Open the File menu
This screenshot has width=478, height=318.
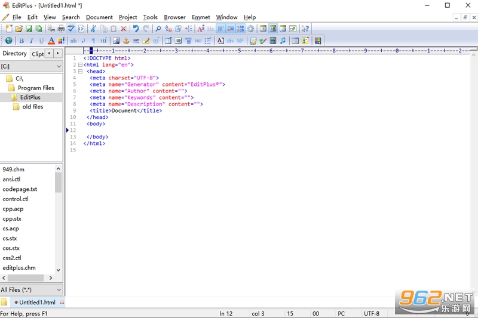tap(17, 17)
